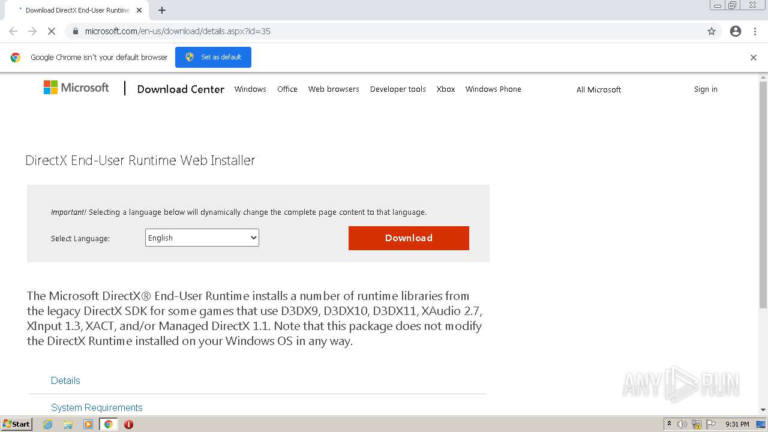Open the volume control in the tray
768x432 pixels.
coord(682,424)
